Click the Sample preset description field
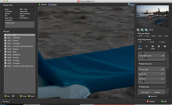The height and width of the screenshot is (105, 172). pyautogui.click(x=20, y=24)
